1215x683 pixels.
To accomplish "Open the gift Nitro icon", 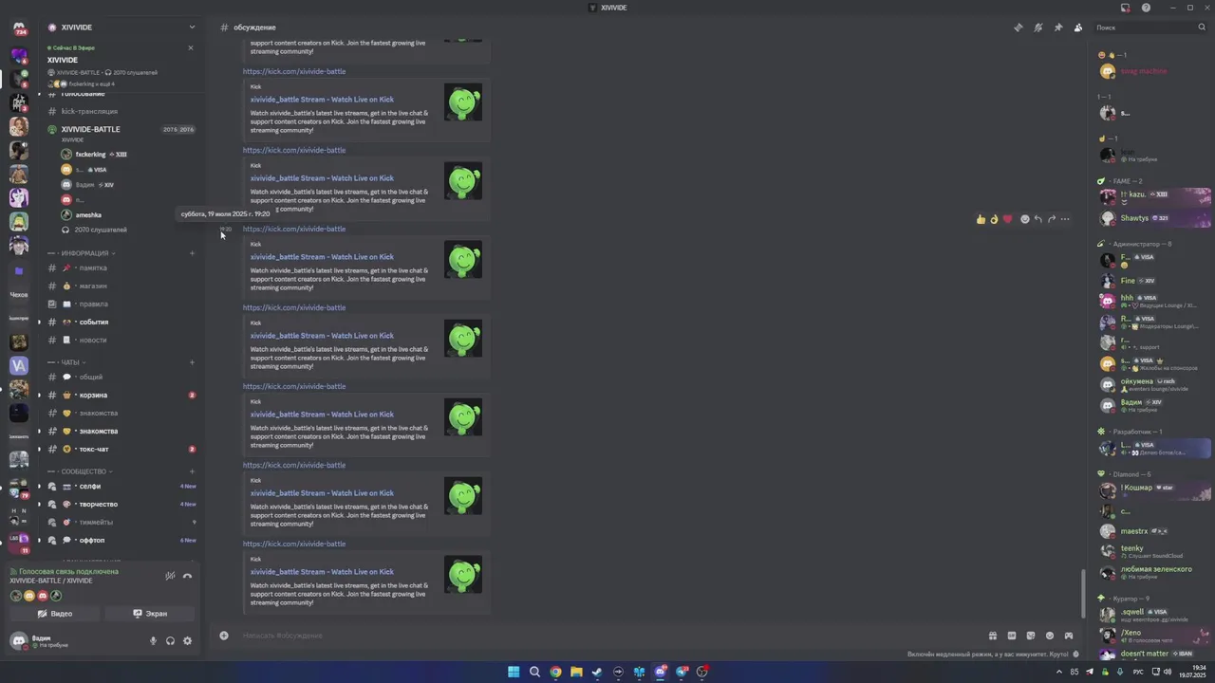I will coord(993,636).
